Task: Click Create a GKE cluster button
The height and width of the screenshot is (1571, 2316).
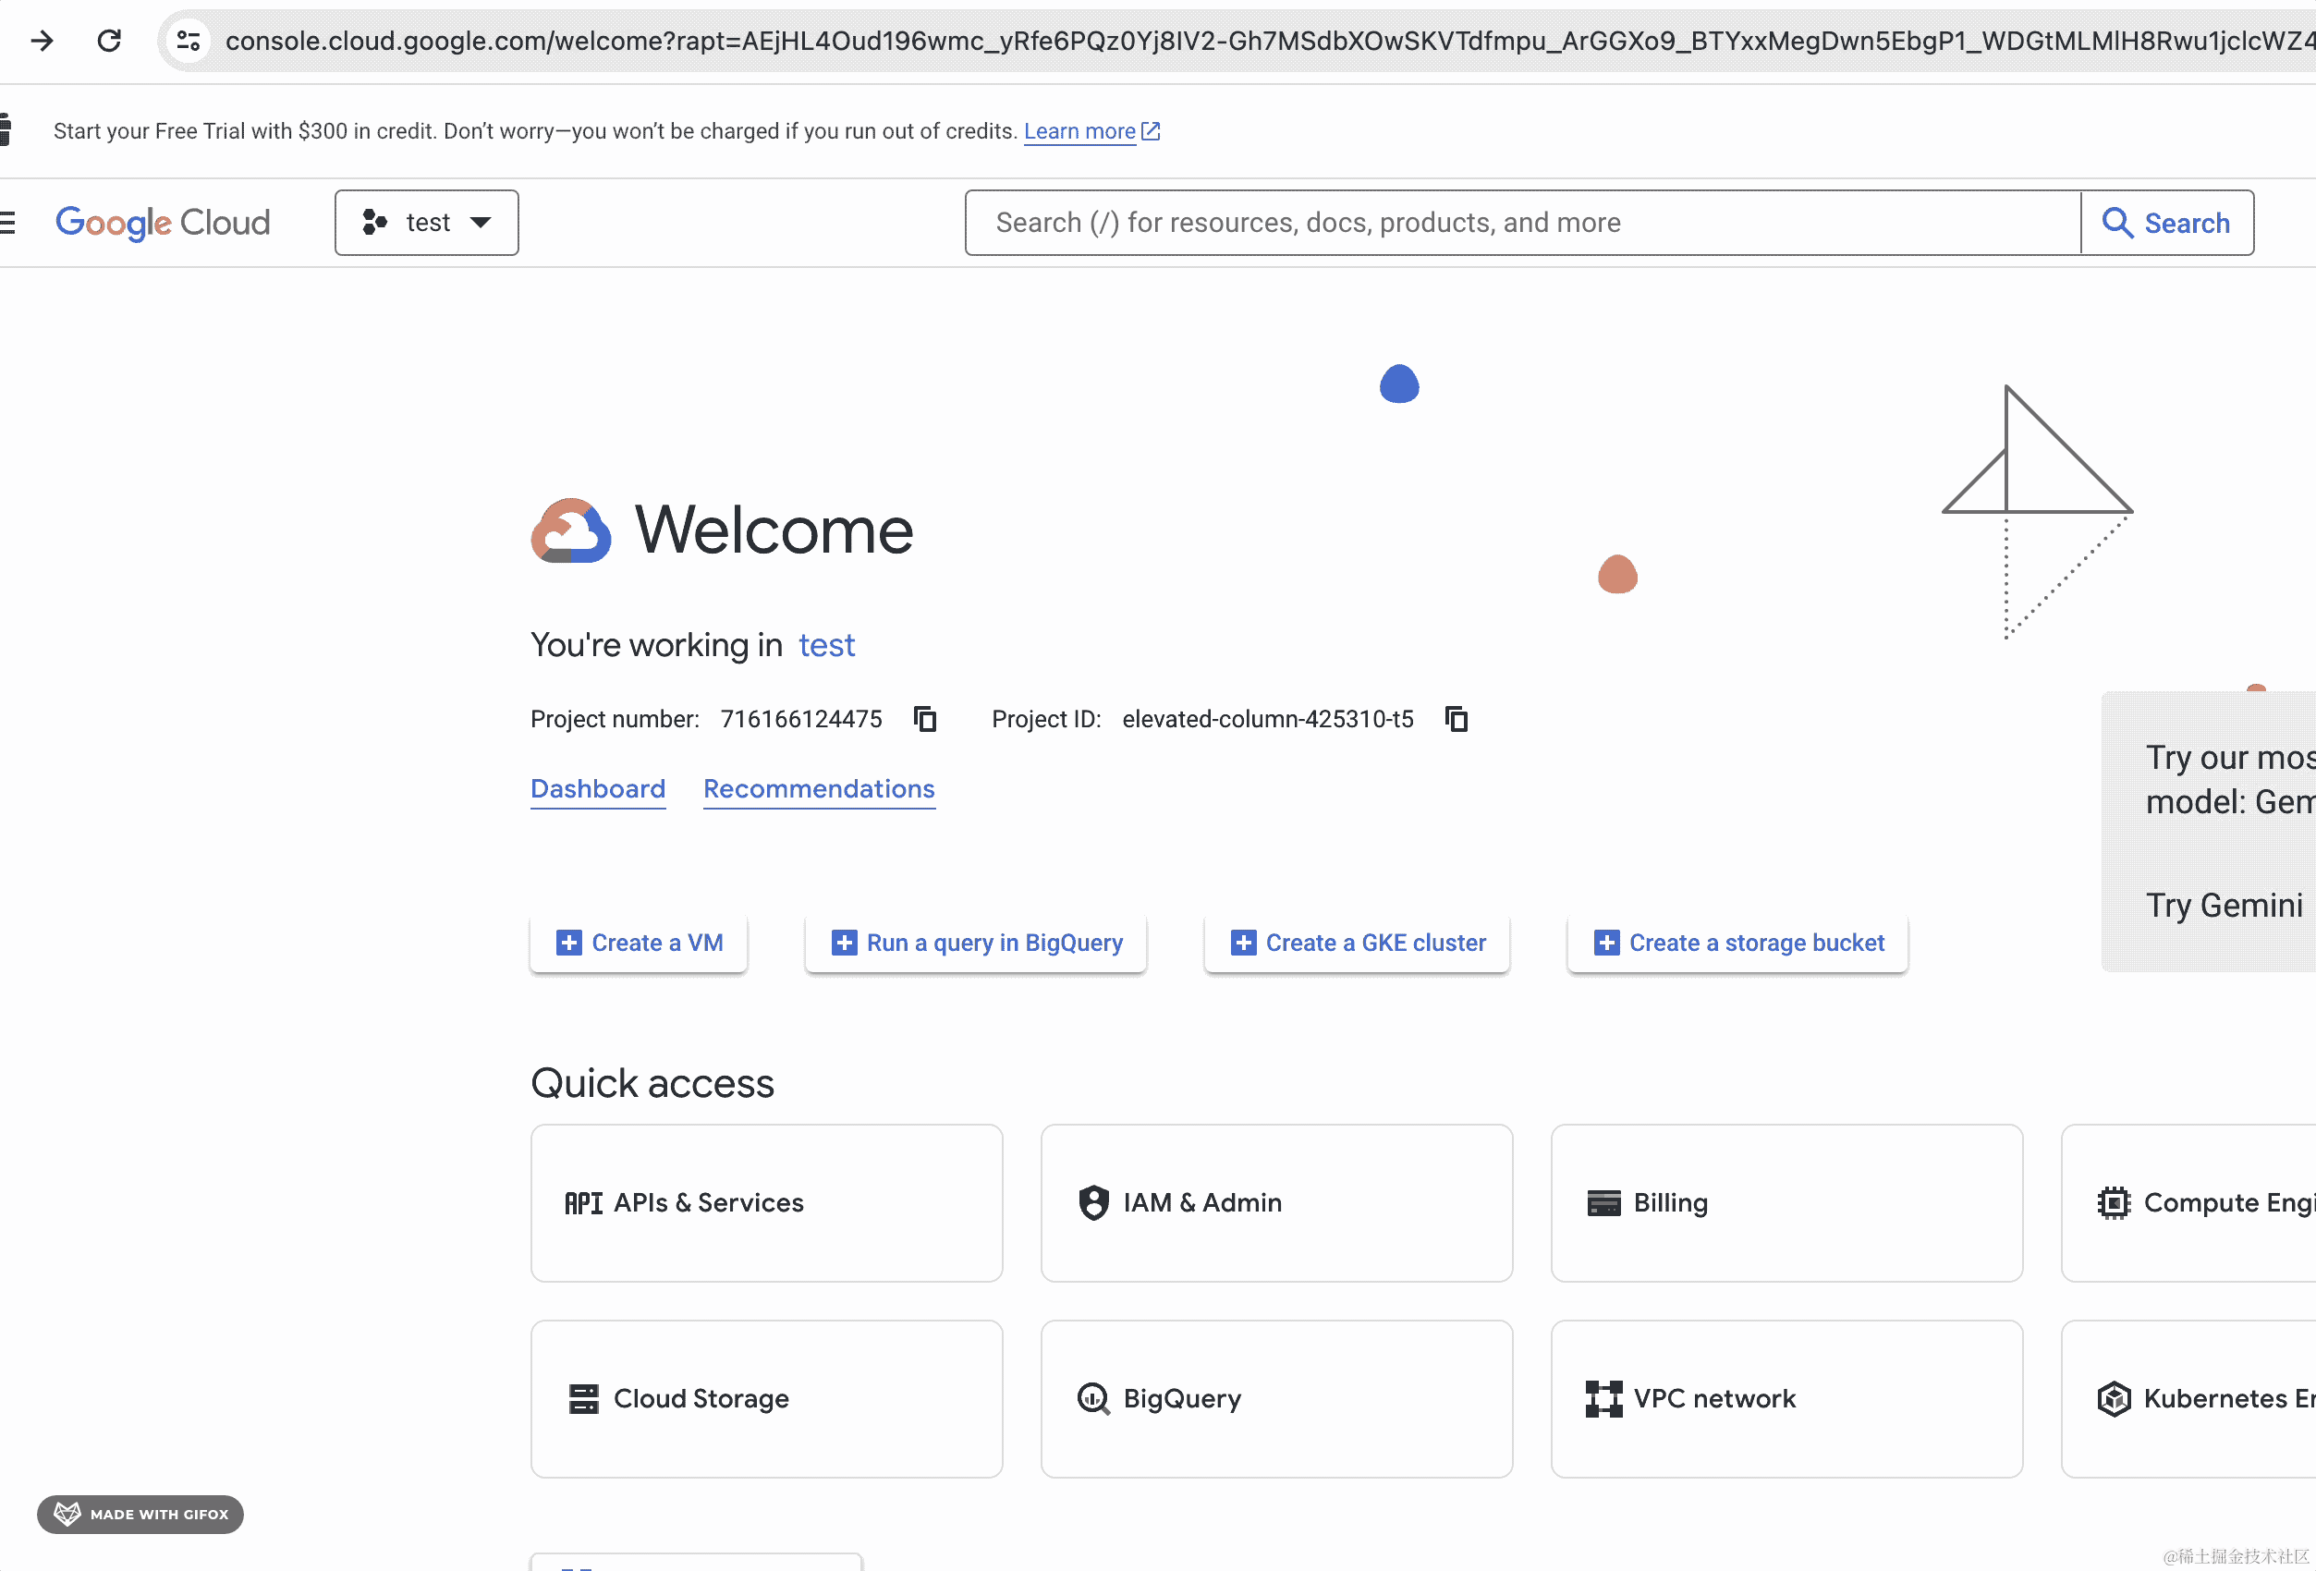Action: (x=1358, y=943)
